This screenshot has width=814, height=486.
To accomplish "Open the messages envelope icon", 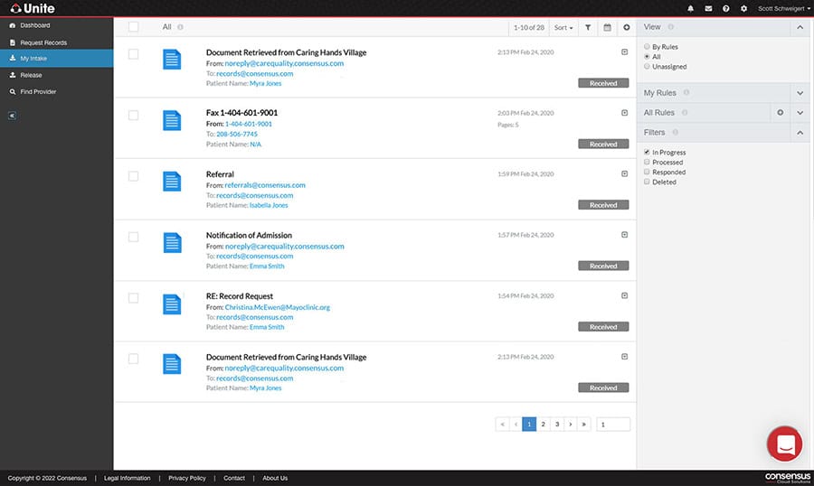I will (708, 8).
